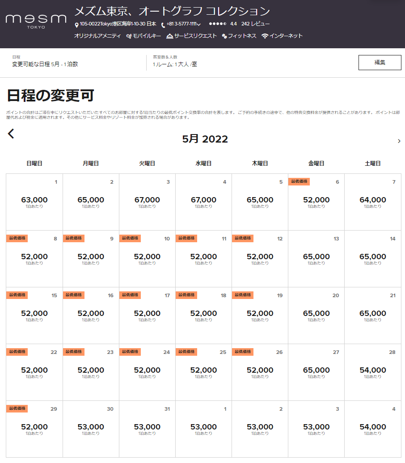Viewport: 405px width, 463px height.
Task: Open the 242 レビュー reviews link
Action: point(255,24)
